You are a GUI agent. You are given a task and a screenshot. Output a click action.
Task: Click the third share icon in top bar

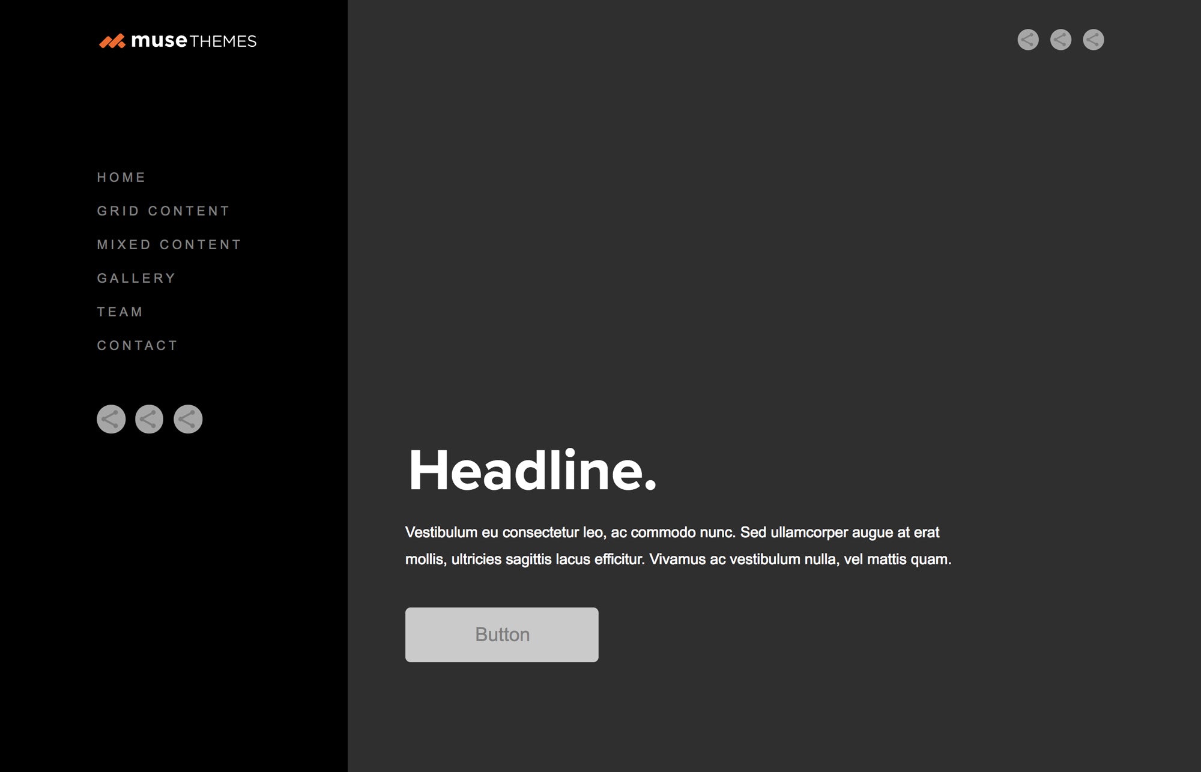[x=1092, y=38]
